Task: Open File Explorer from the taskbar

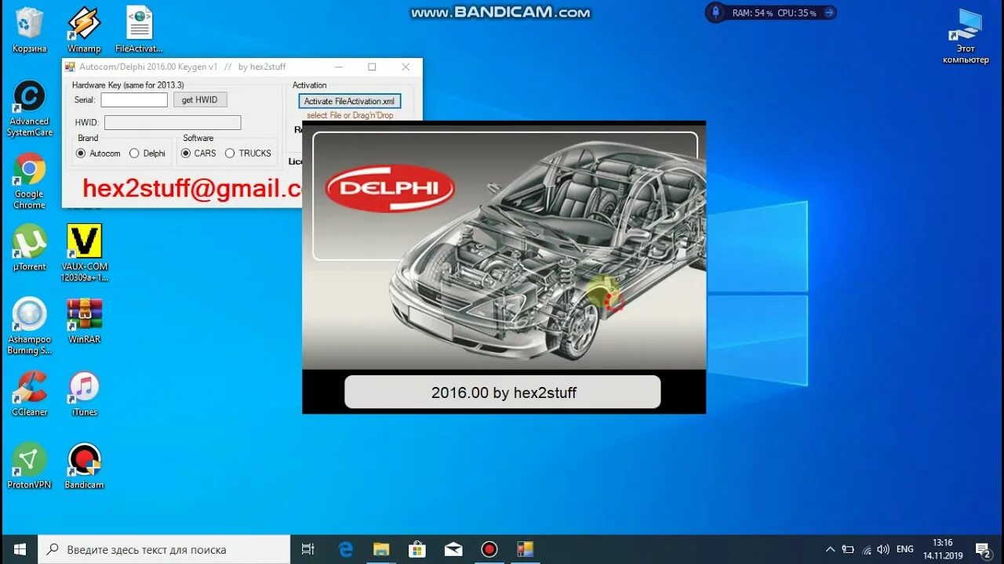Action: (x=381, y=549)
